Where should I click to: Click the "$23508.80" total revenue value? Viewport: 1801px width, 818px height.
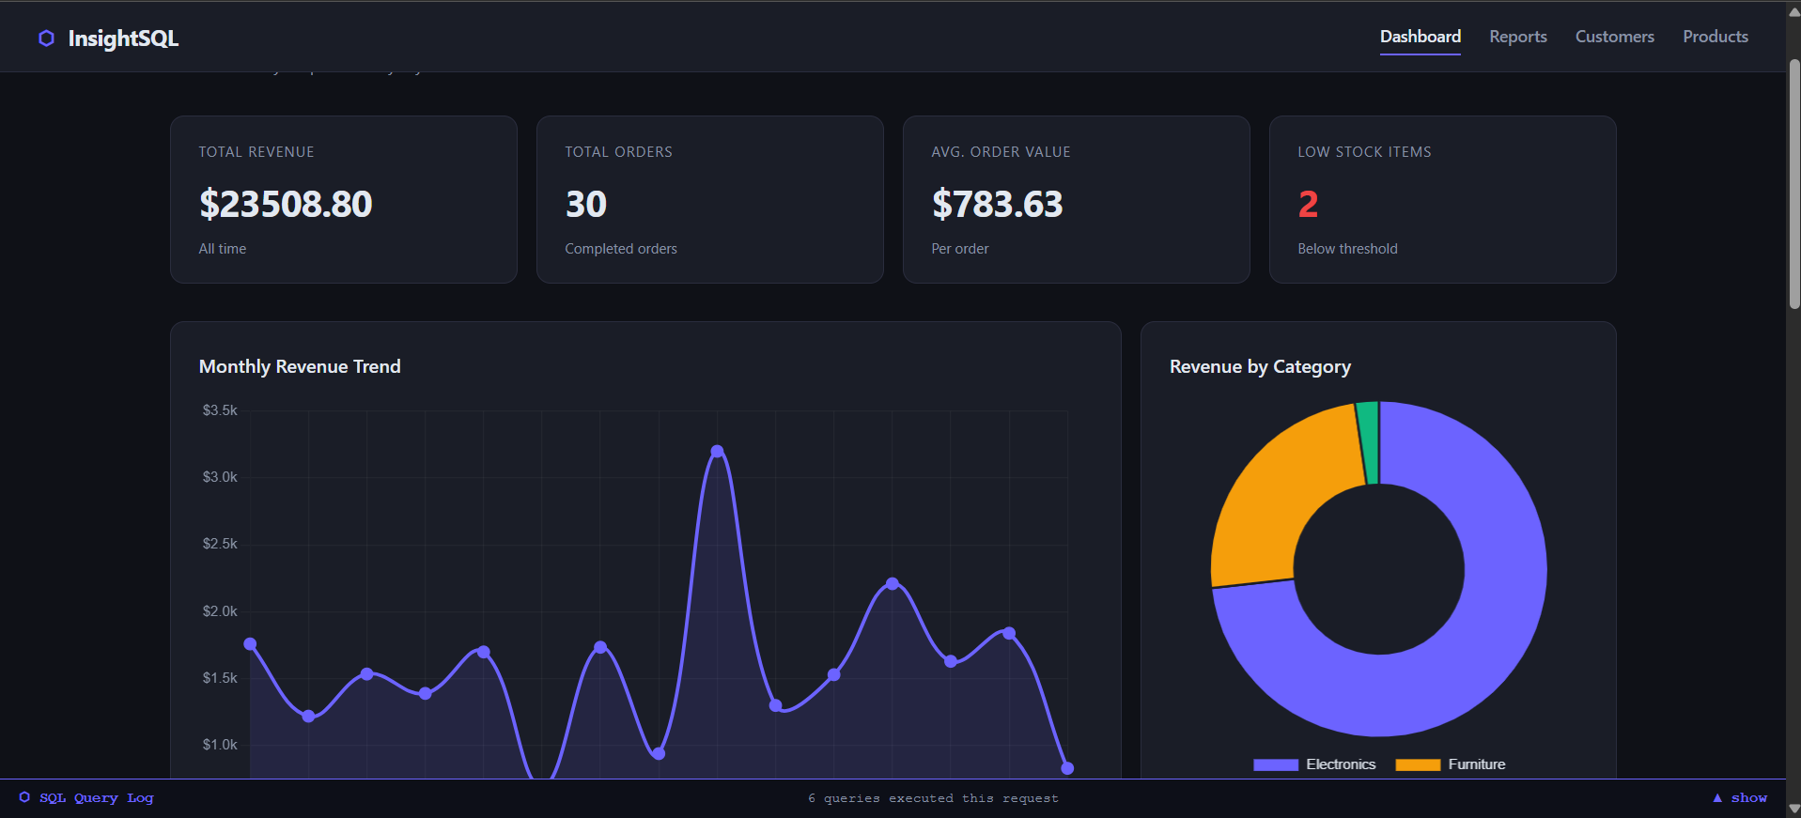(286, 204)
